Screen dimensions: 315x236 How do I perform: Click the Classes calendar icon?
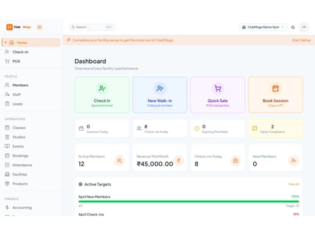[x=7, y=128]
